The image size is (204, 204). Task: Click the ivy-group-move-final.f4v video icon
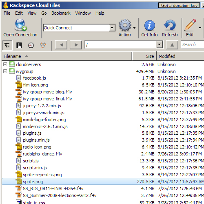pos(19,99)
